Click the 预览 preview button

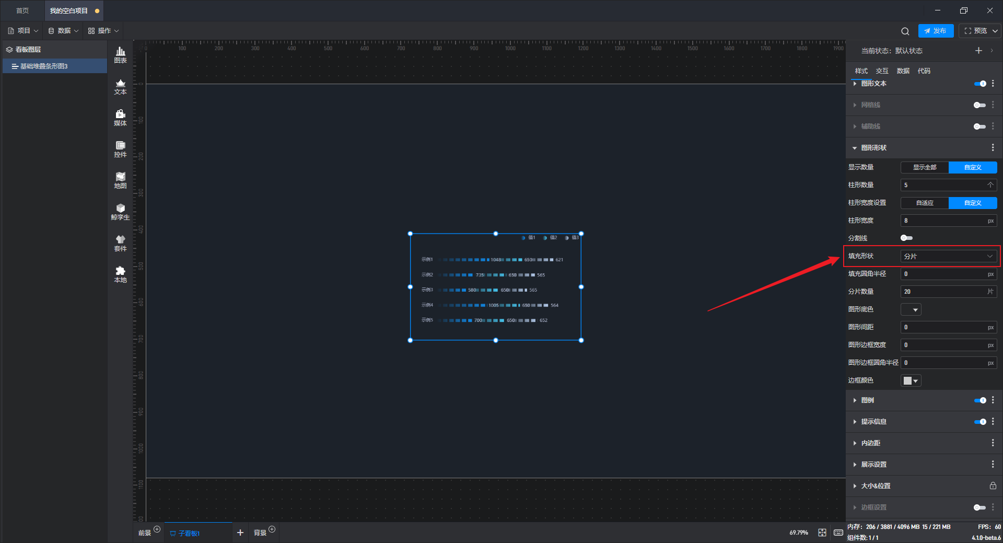point(975,31)
